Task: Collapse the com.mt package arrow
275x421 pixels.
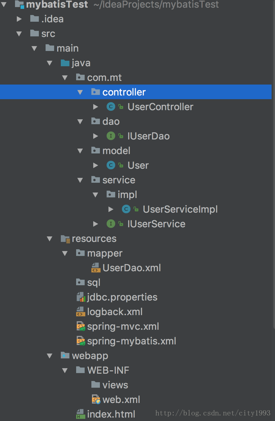Action: point(65,77)
